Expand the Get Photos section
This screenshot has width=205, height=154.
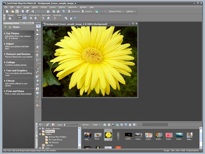tap(13, 33)
